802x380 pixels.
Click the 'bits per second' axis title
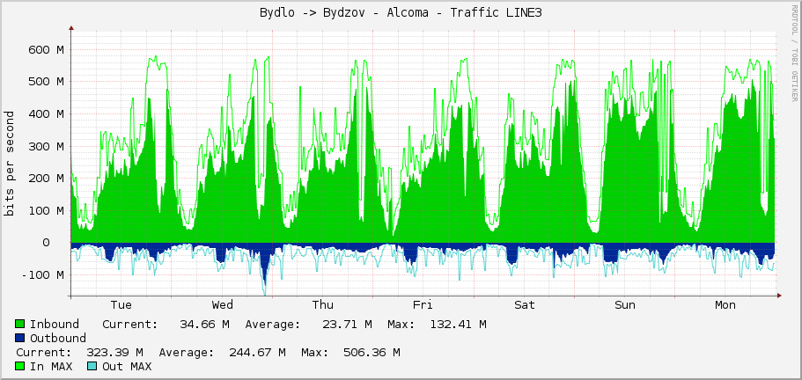pos(9,164)
